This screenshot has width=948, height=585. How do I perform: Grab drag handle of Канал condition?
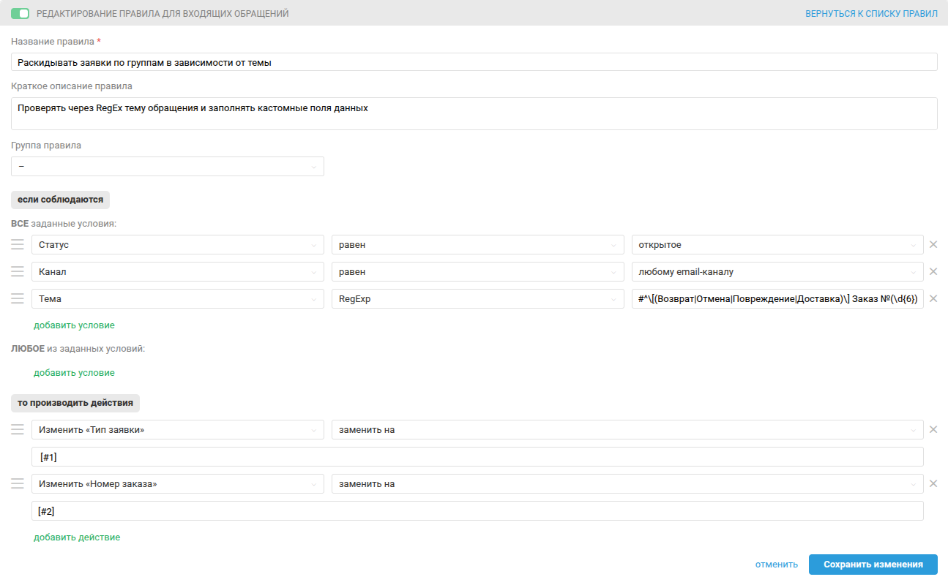click(x=18, y=271)
